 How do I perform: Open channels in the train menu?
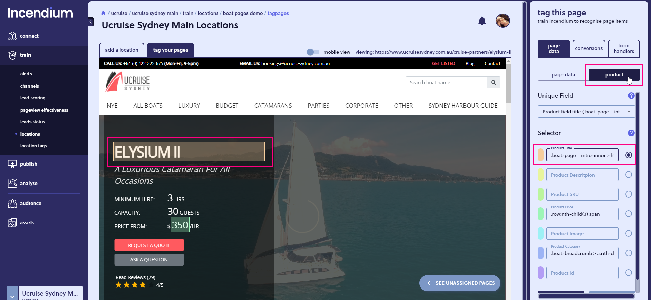pos(29,86)
